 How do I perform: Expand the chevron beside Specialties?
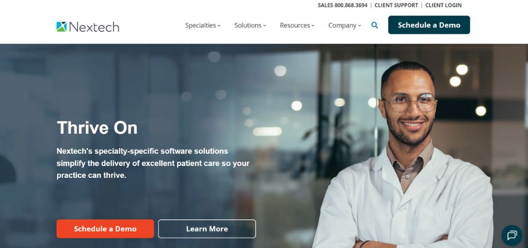(219, 26)
